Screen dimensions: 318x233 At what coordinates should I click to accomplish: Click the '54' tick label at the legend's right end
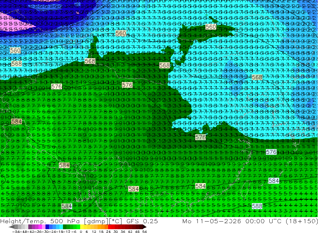tap(144, 232)
